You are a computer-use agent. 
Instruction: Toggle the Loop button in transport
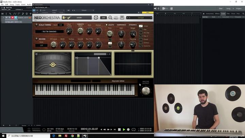pos(134,129)
